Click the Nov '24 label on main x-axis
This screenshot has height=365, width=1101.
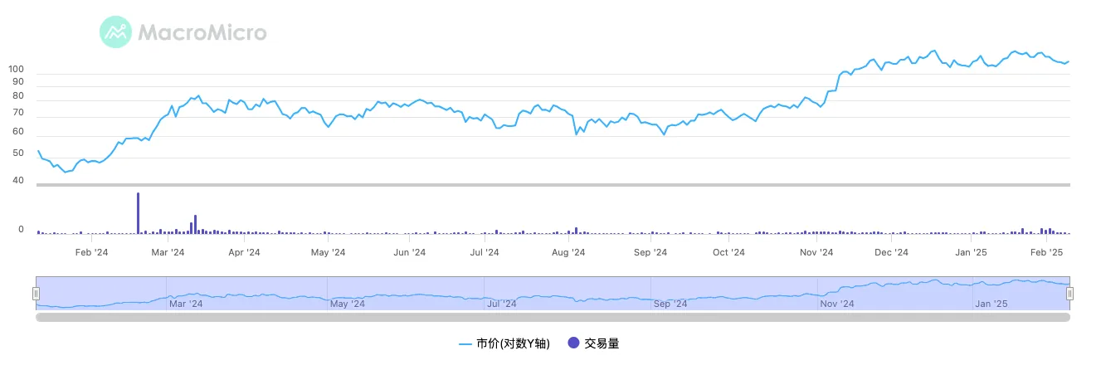pyautogui.click(x=816, y=252)
